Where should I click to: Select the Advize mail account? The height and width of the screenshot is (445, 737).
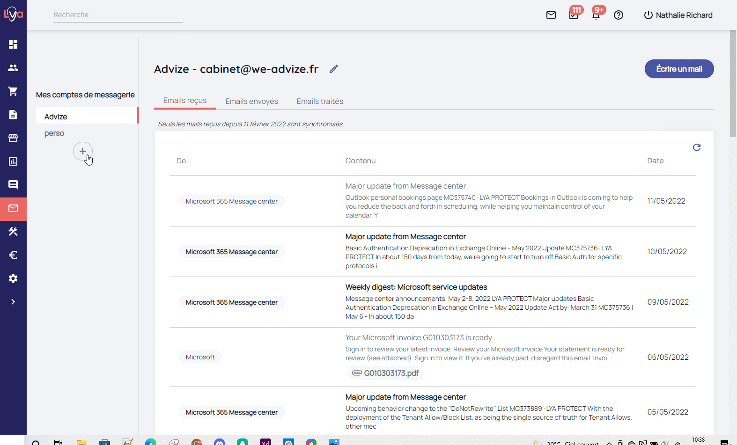tap(87, 117)
